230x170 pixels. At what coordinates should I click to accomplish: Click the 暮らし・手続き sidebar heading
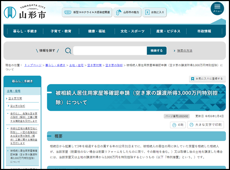pos(22,81)
